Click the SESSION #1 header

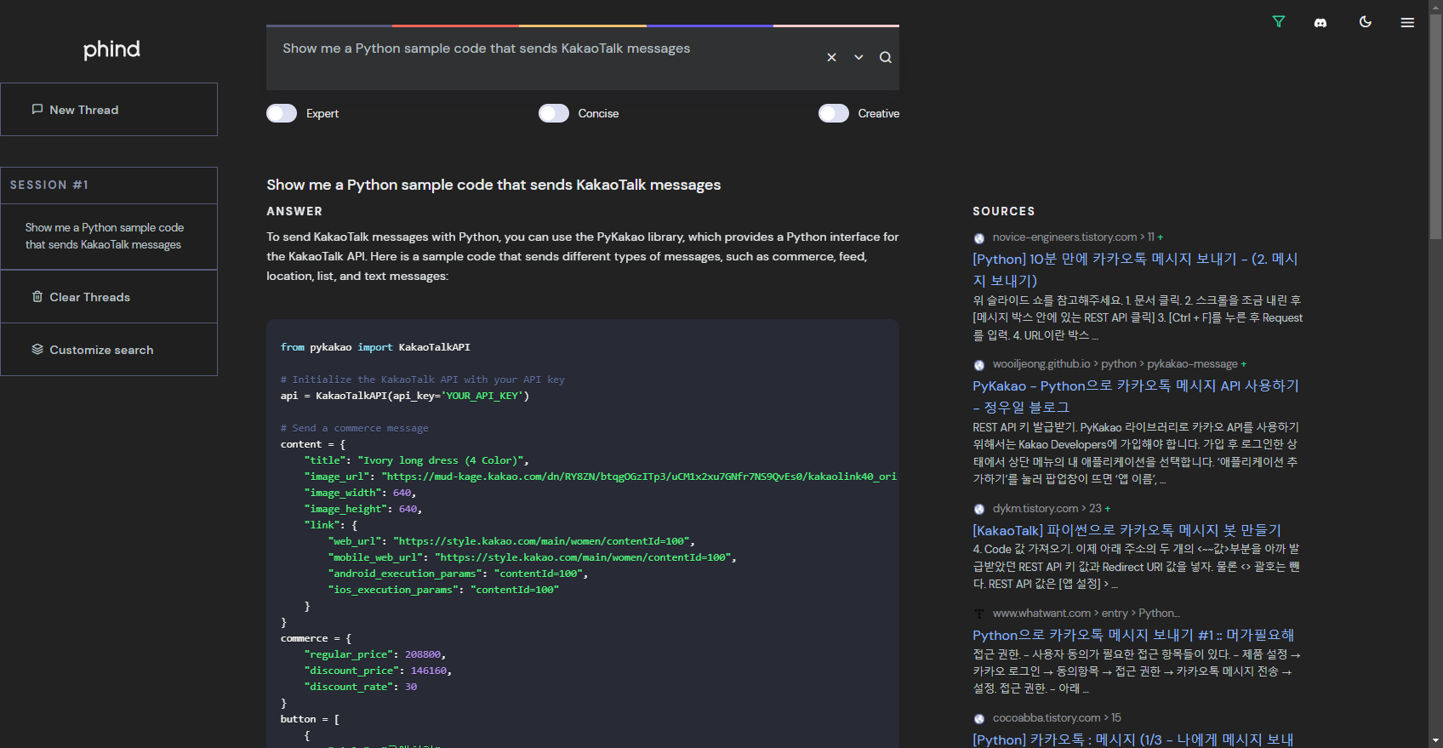click(x=109, y=186)
